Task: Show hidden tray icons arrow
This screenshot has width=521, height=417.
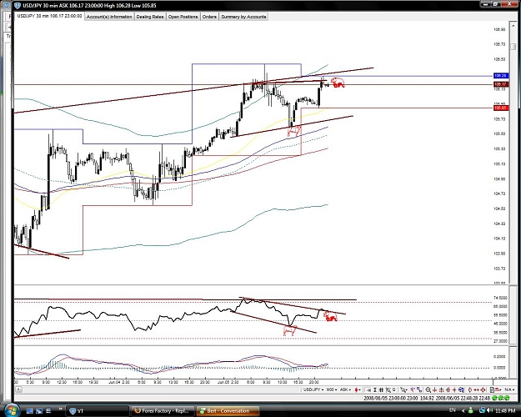Action: [463, 410]
